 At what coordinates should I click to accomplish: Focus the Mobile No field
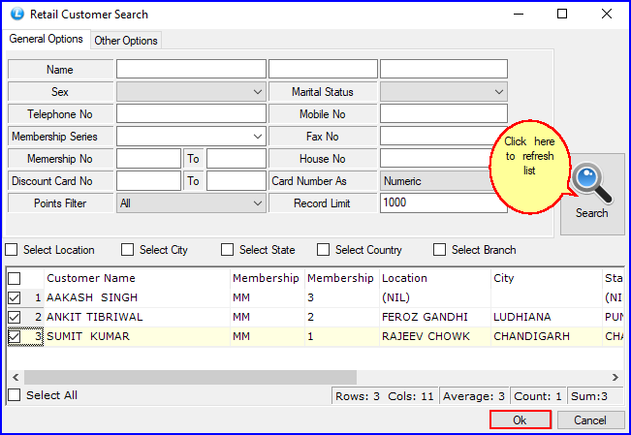(x=444, y=114)
